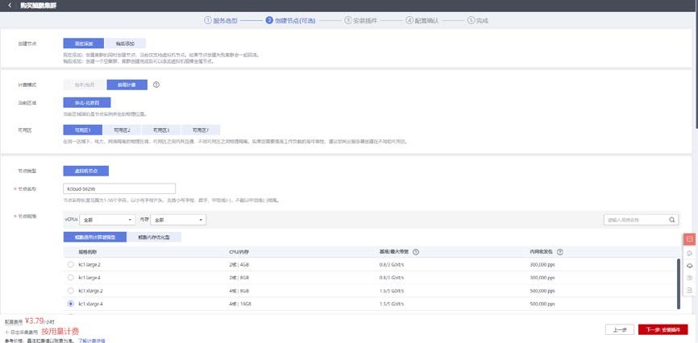Click step 1 circle 服务选型
698x343 pixels.
(x=207, y=20)
